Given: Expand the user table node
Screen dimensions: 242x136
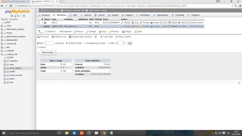Looking at the screenshot, I should coord(5,82).
